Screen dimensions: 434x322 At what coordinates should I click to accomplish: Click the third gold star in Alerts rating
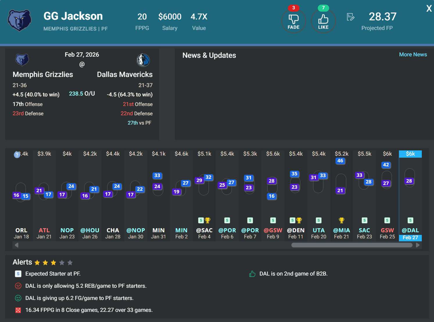[53, 263]
